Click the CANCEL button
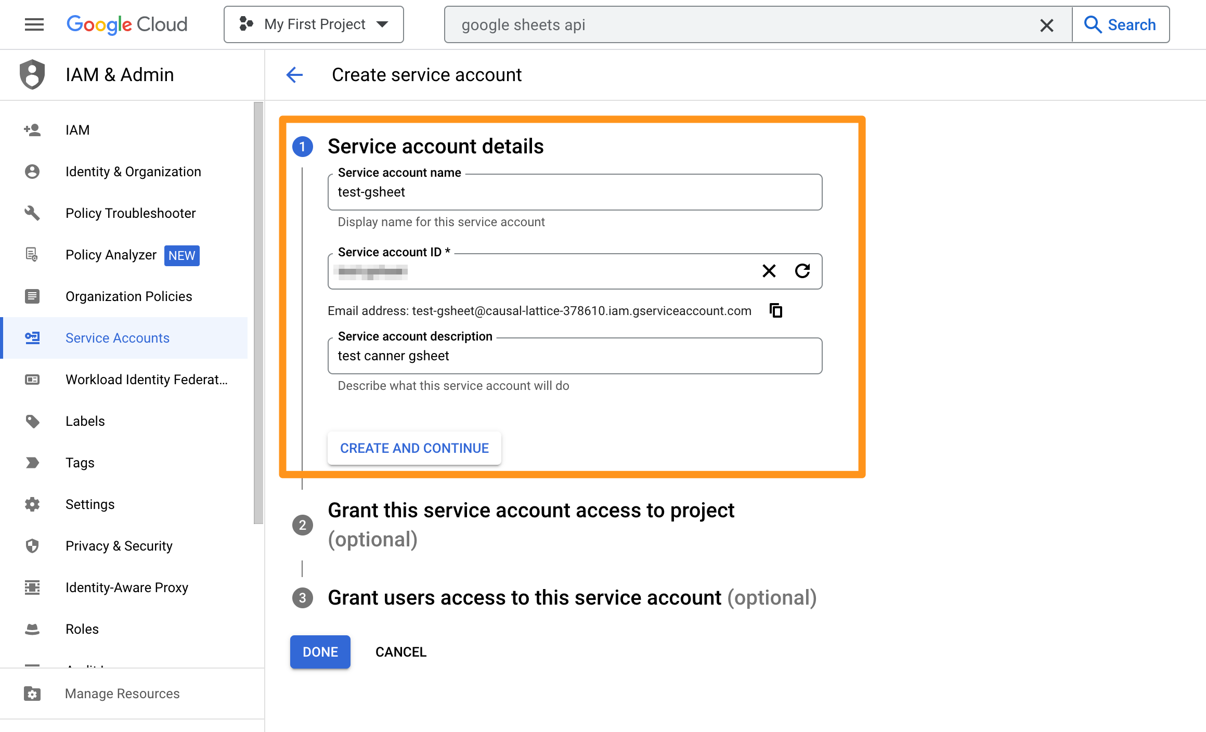Screen dimensions: 1206x732 400,652
